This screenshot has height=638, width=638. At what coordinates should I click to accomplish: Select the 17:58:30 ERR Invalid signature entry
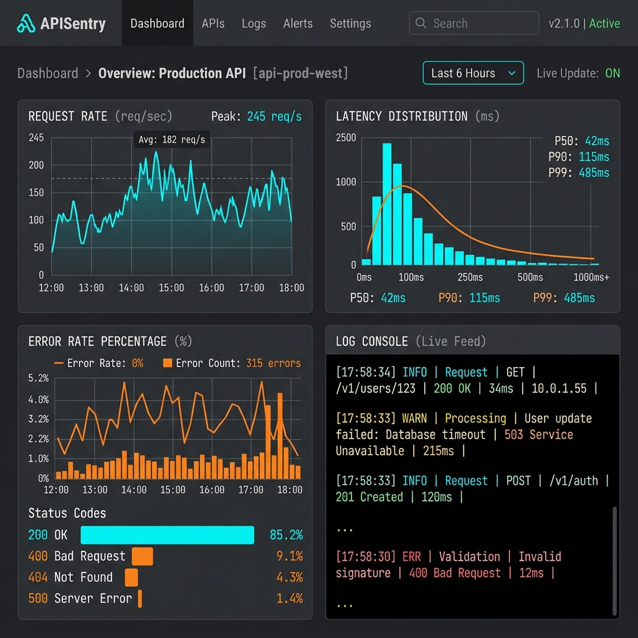(x=449, y=564)
